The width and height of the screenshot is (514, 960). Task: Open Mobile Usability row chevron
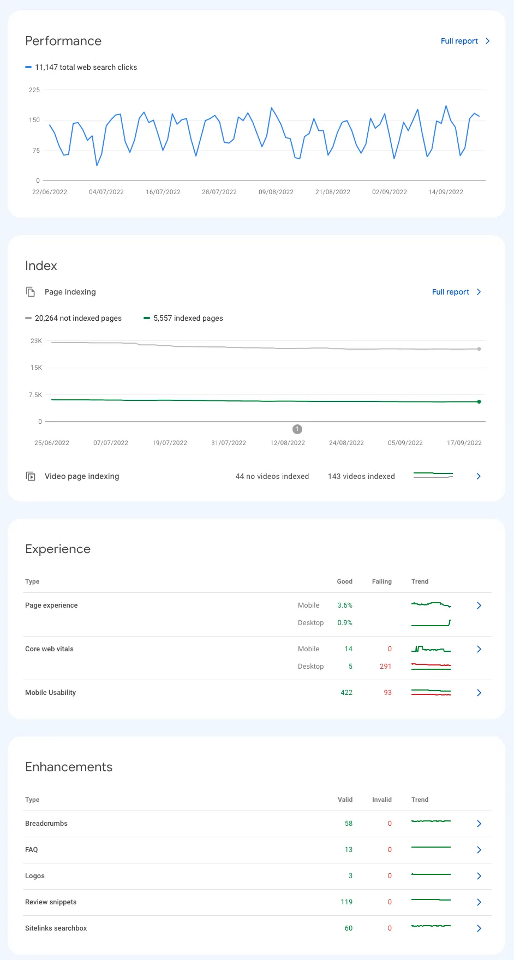479,693
